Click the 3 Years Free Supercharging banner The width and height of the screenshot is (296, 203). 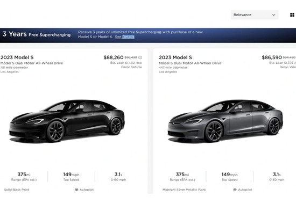[148, 35]
